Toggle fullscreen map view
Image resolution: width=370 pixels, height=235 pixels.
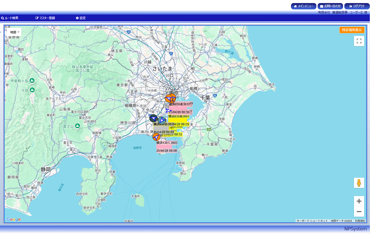tap(359, 41)
